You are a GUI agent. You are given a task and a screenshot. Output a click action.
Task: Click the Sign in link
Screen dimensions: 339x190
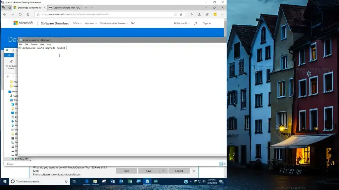207,23
